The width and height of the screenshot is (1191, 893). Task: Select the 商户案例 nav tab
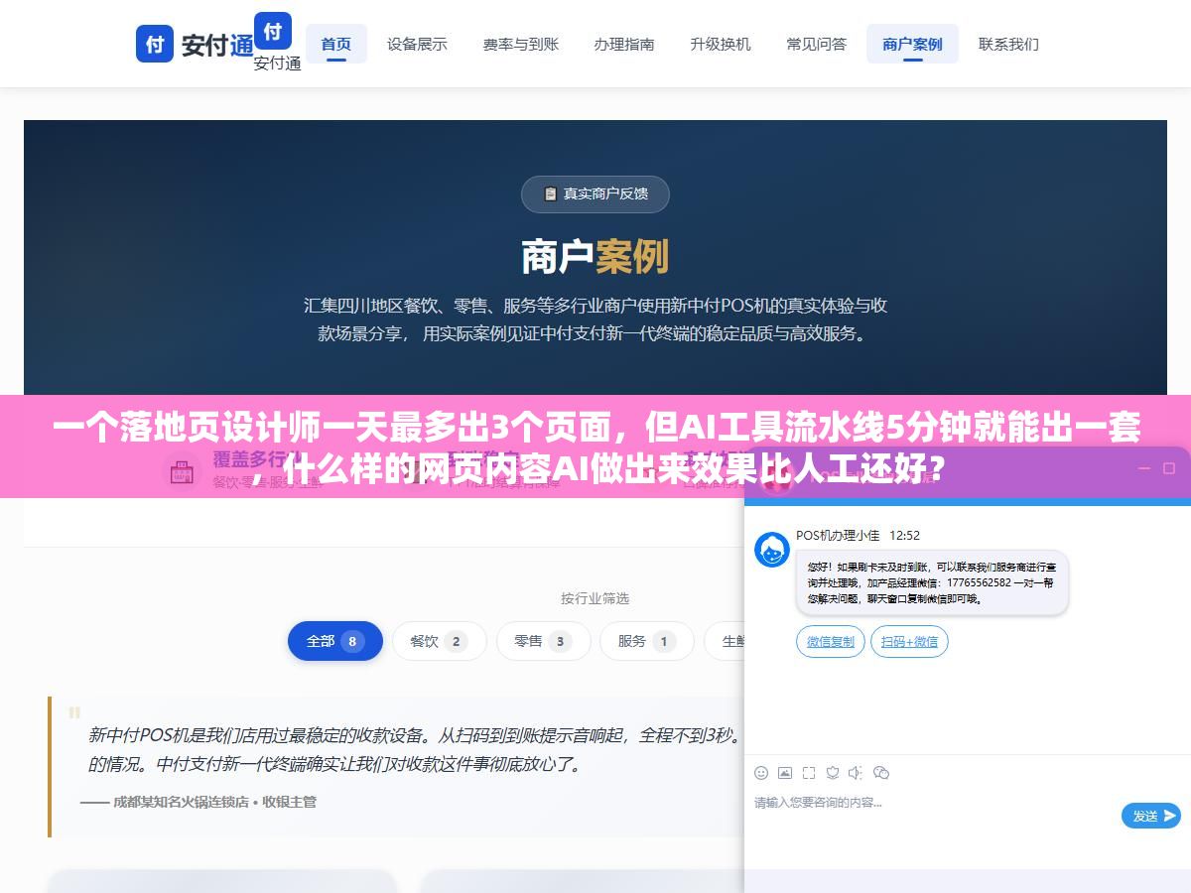pyautogui.click(x=912, y=44)
